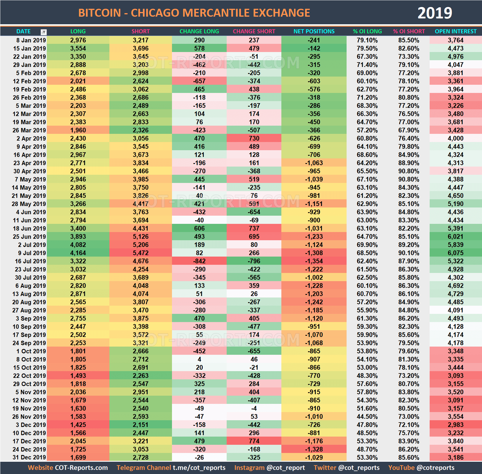Screen dimensions: 482x474
Task: Click the 2019 year label
Action: click(x=435, y=13)
